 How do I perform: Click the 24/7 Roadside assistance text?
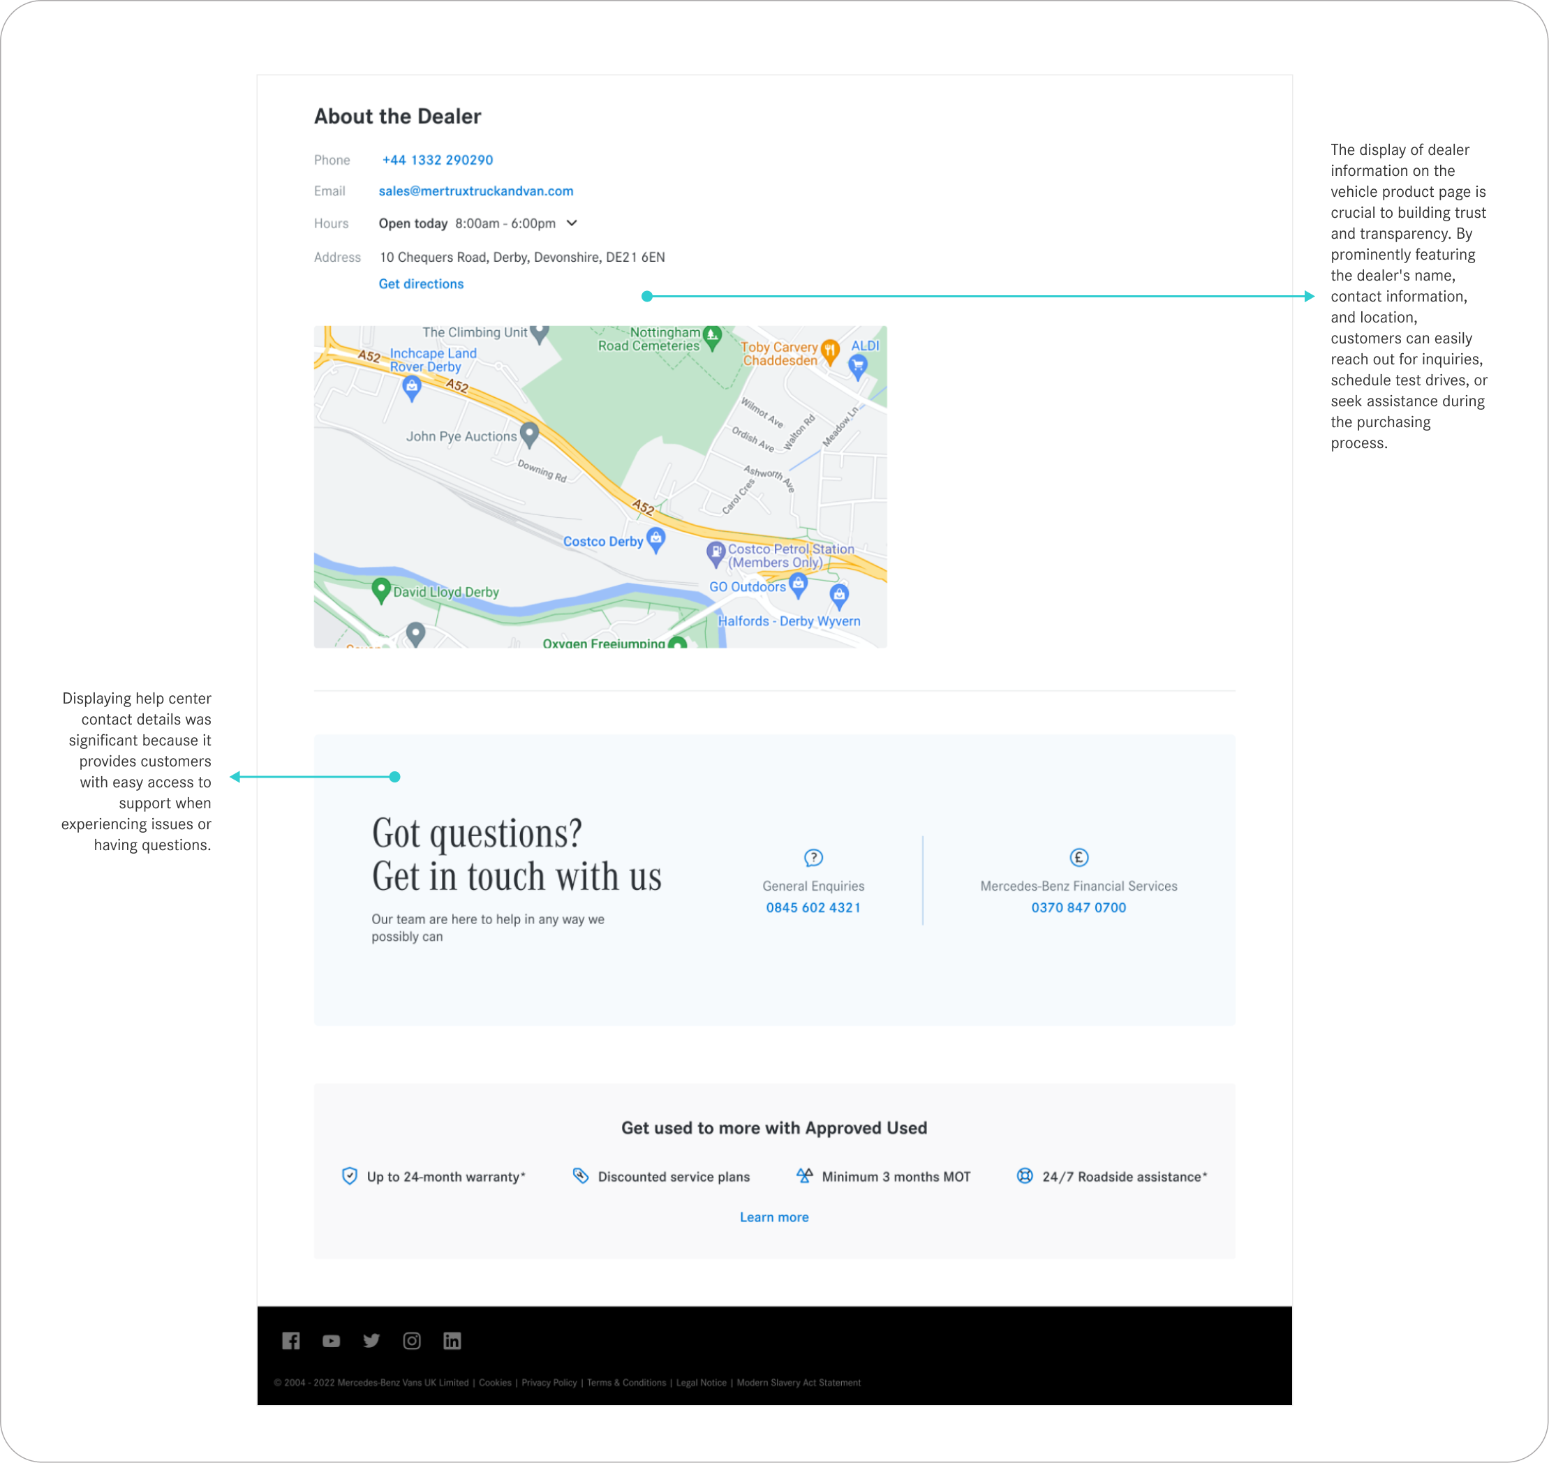tap(1125, 1177)
